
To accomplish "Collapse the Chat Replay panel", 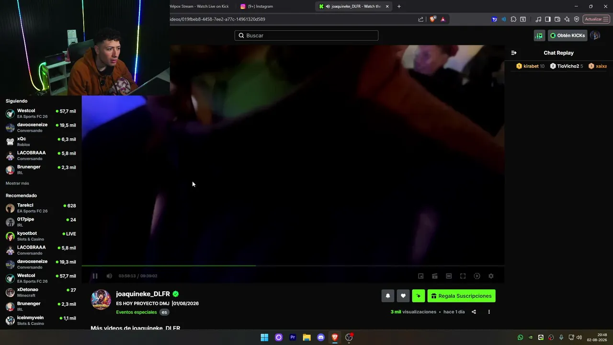I will 514,53.
